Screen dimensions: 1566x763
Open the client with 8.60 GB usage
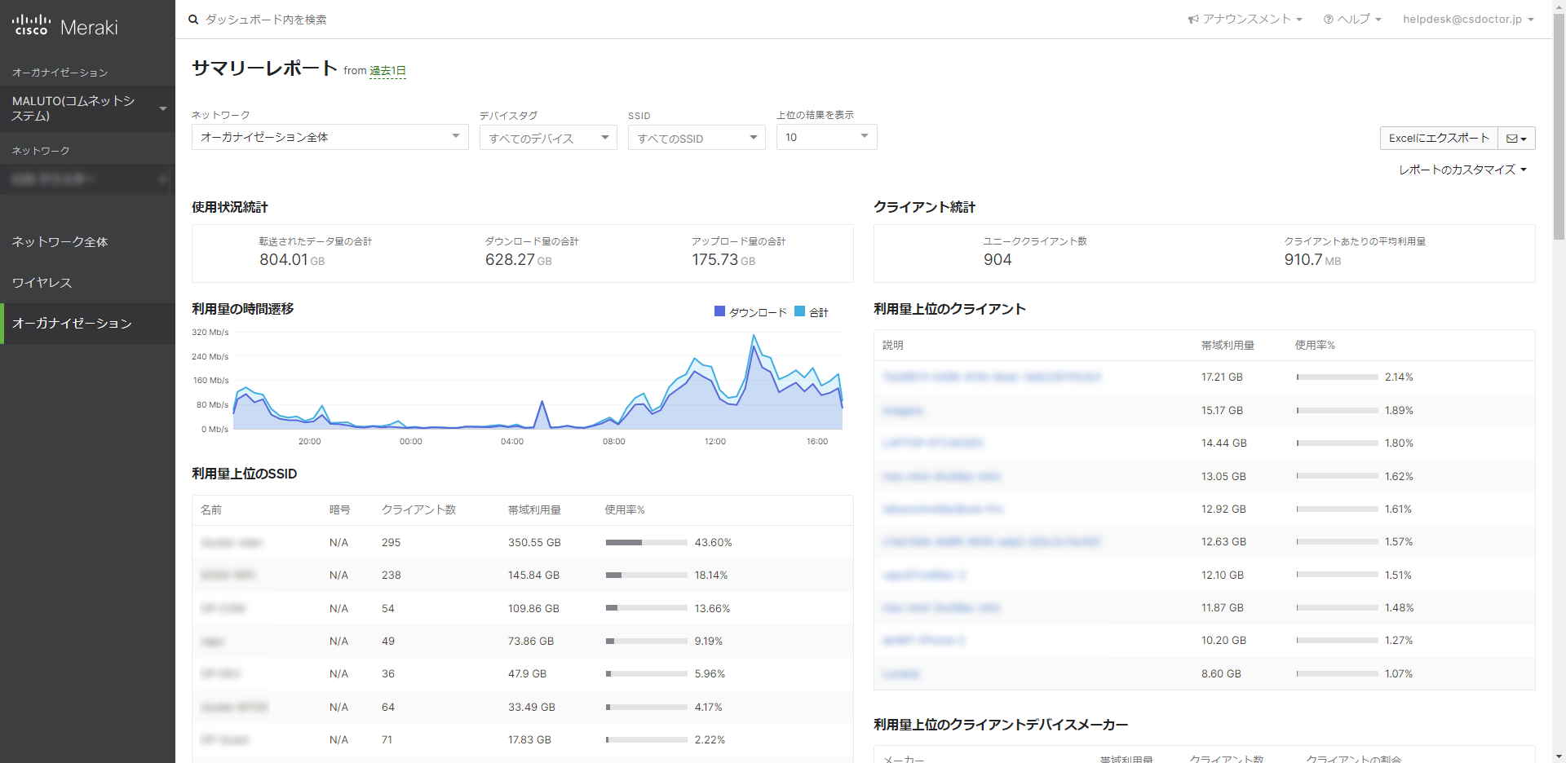900,674
